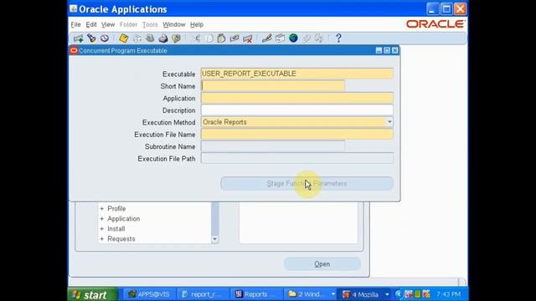Open the Folder menu
Image resolution: width=536 pixels, height=301 pixels.
(x=128, y=24)
